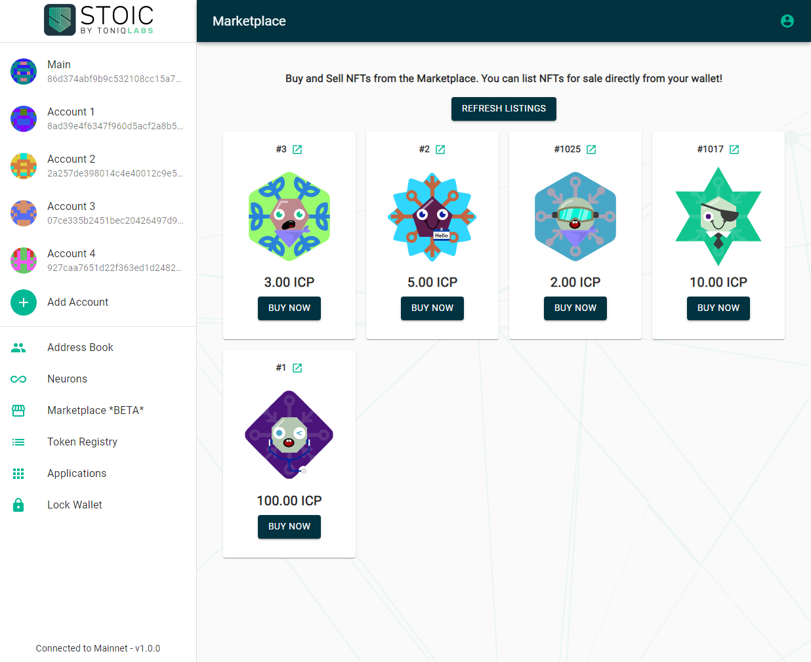Click the "2.00 ICP" price text

pos(575,283)
